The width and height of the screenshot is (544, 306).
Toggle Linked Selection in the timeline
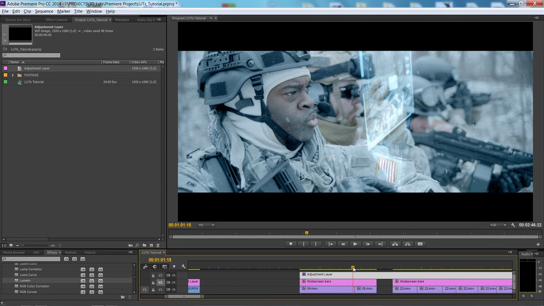164,266
